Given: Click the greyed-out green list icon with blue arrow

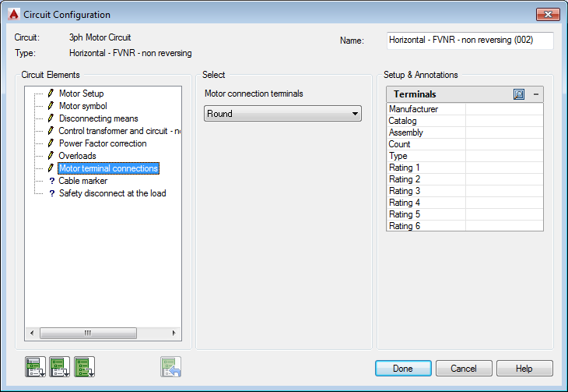Looking at the screenshot, I should point(171,366).
